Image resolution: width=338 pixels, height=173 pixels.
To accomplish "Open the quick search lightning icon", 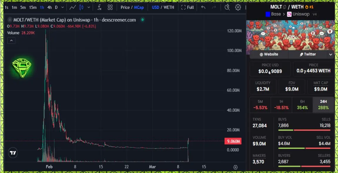I will (227, 7).
